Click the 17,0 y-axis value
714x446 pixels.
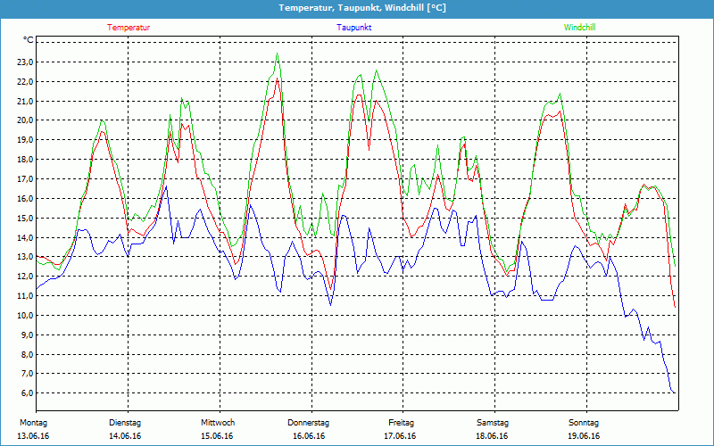pos(25,179)
